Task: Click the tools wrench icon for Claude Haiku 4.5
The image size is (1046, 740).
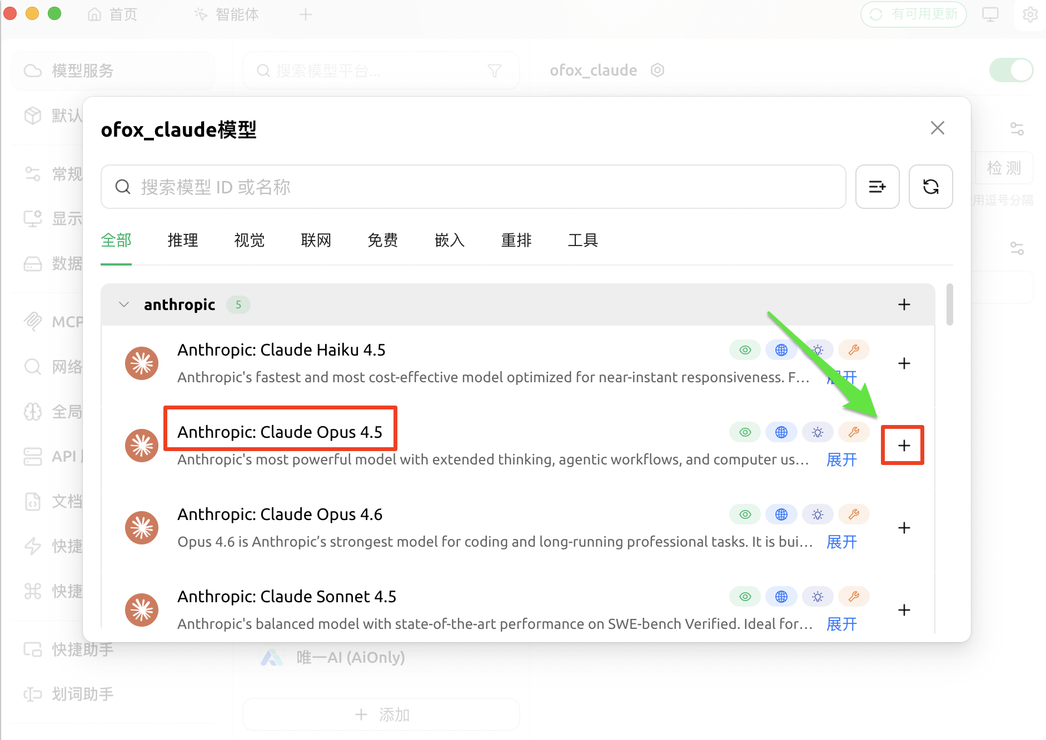Action: (x=854, y=350)
